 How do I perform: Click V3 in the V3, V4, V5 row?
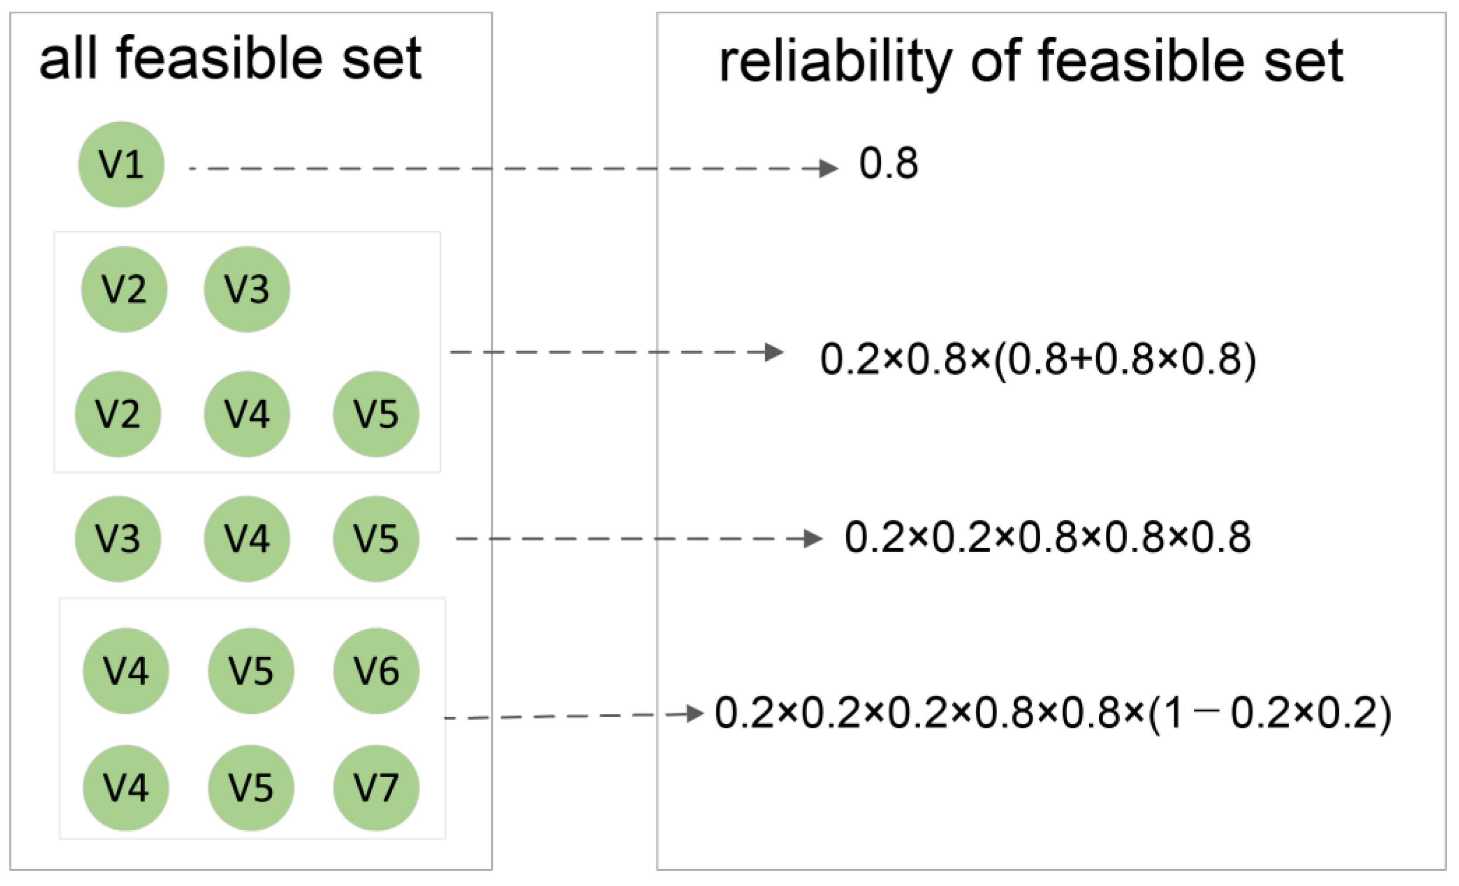point(118,539)
